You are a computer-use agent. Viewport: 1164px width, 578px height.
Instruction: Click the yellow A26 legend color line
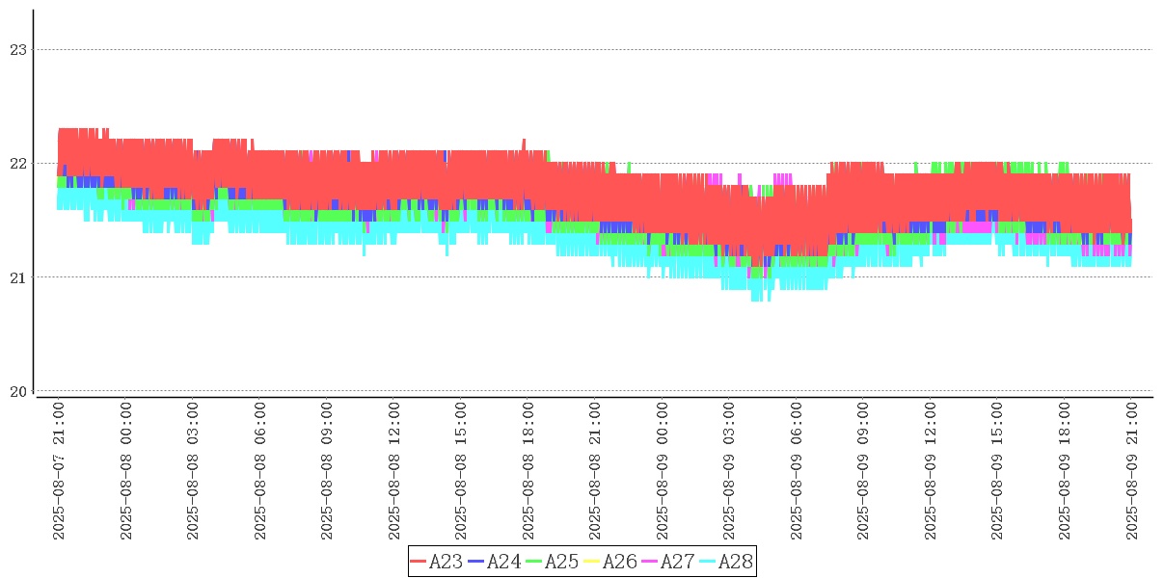point(592,562)
